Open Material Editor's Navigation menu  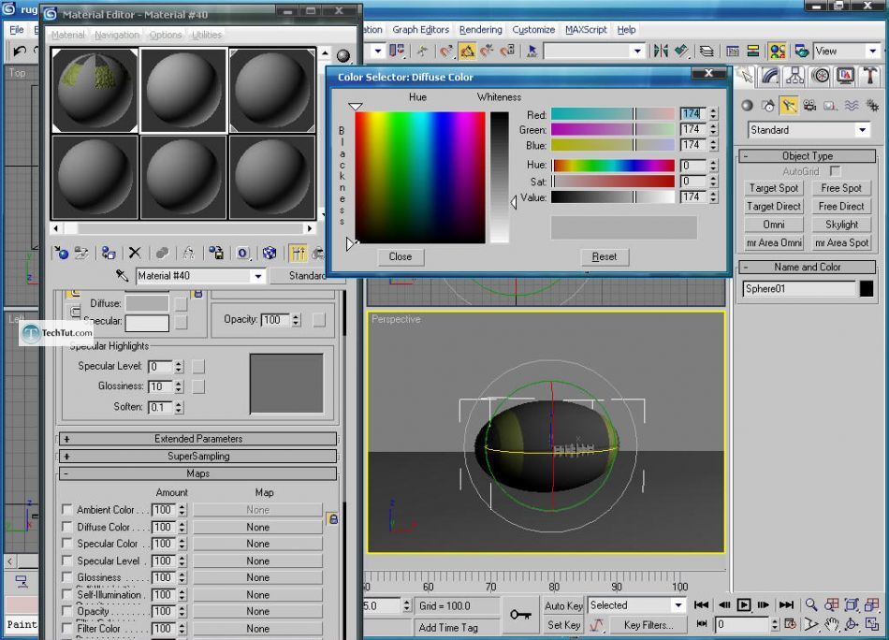117,35
